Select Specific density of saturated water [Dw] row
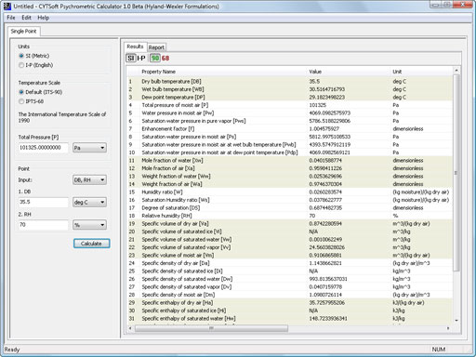Image resolution: width=476 pixels, height=357 pixels. pyautogui.click(x=289, y=279)
